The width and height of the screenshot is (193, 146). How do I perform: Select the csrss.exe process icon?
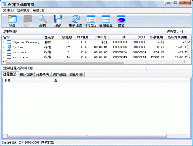[x=9, y=57]
